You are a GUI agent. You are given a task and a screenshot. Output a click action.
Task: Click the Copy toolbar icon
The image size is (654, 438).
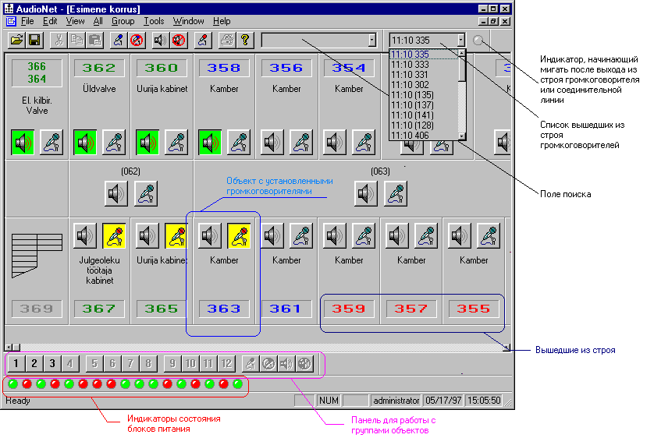[76, 41]
